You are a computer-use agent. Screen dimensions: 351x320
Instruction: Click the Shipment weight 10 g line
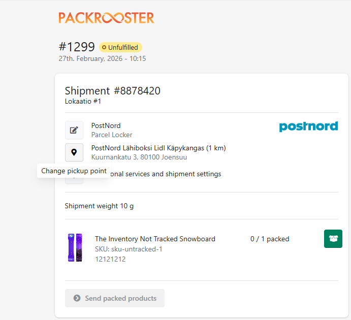(99, 206)
